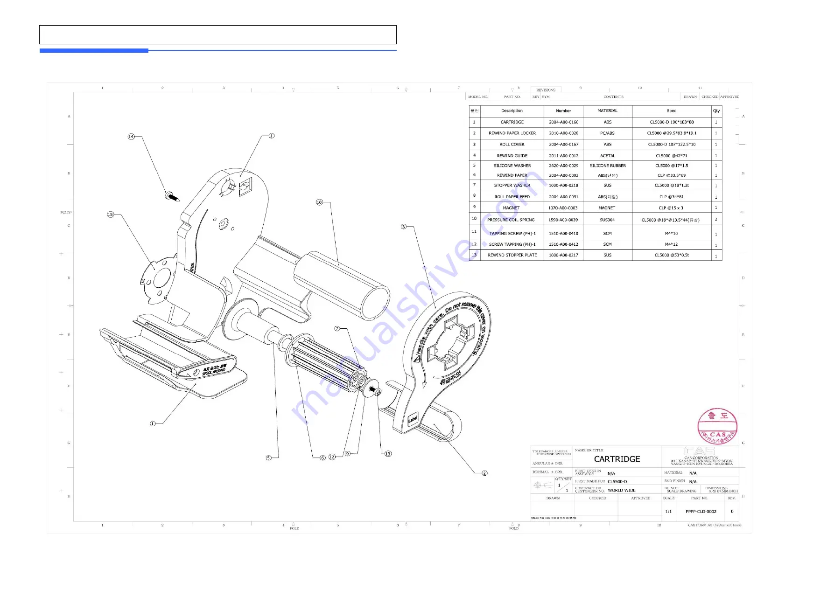834x589 pixels.
Task: Click part number '2010-A00-0028'
Action: click(x=563, y=133)
